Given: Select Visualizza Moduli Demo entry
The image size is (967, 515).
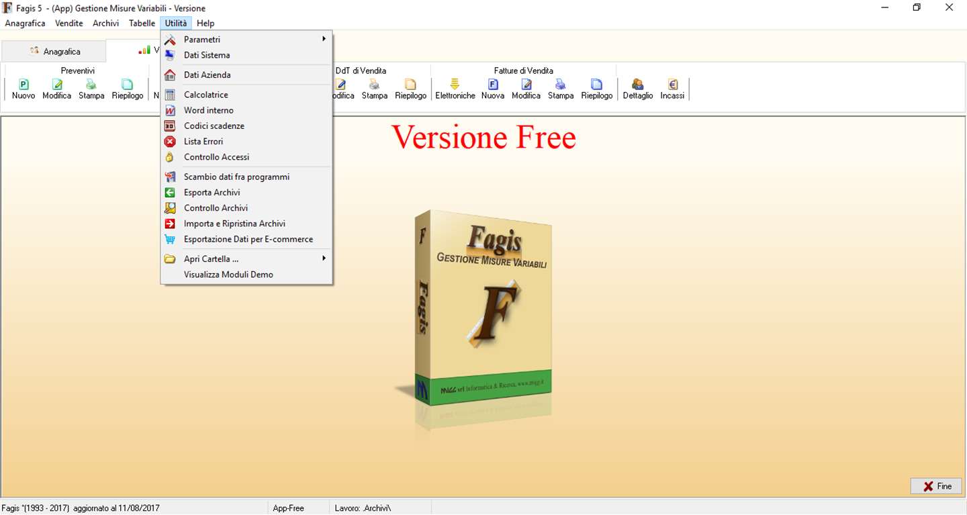Looking at the screenshot, I should pos(246,275).
